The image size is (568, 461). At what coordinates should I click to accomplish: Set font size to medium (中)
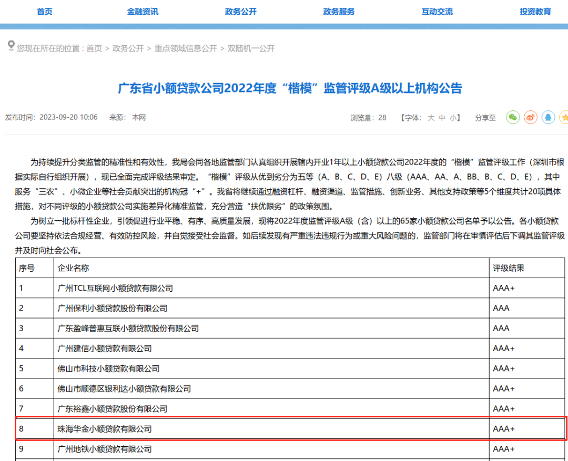click(x=442, y=118)
